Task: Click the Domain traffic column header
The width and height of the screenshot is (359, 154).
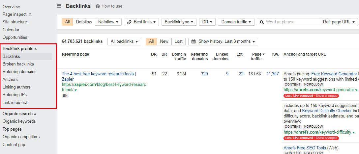Action: click(179, 57)
